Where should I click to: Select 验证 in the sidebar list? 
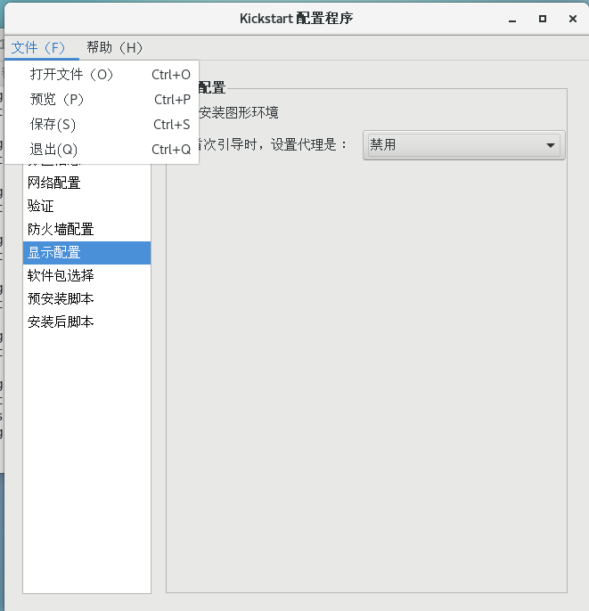pyautogui.click(x=87, y=206)
